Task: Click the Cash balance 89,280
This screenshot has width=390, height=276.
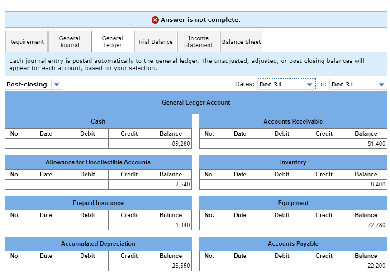Action: [x=171, y=144]
